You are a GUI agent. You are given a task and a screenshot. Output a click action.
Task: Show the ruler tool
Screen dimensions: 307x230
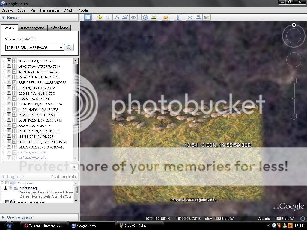click(178, 17)
